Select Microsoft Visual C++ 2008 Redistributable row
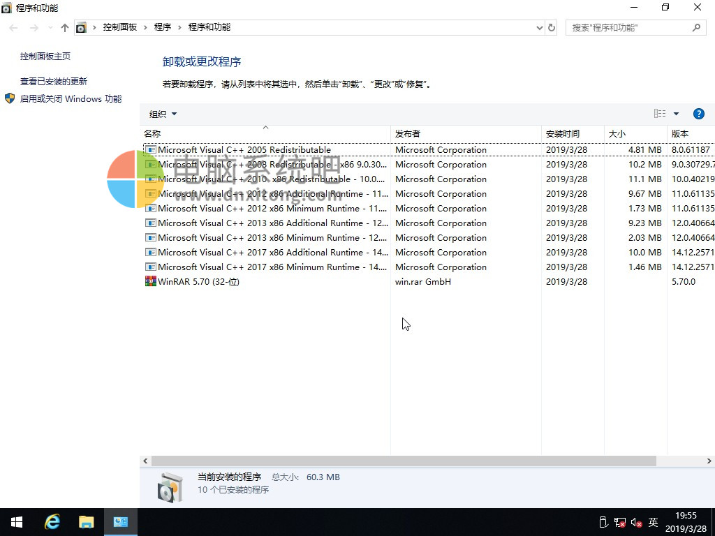 tap(429, 165)
